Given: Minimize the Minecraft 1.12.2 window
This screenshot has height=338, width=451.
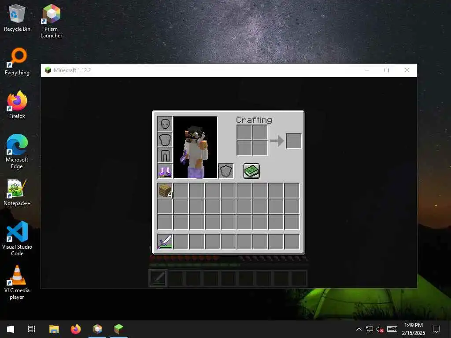Looking at the screenshot, I should click(x=367, y=70).
